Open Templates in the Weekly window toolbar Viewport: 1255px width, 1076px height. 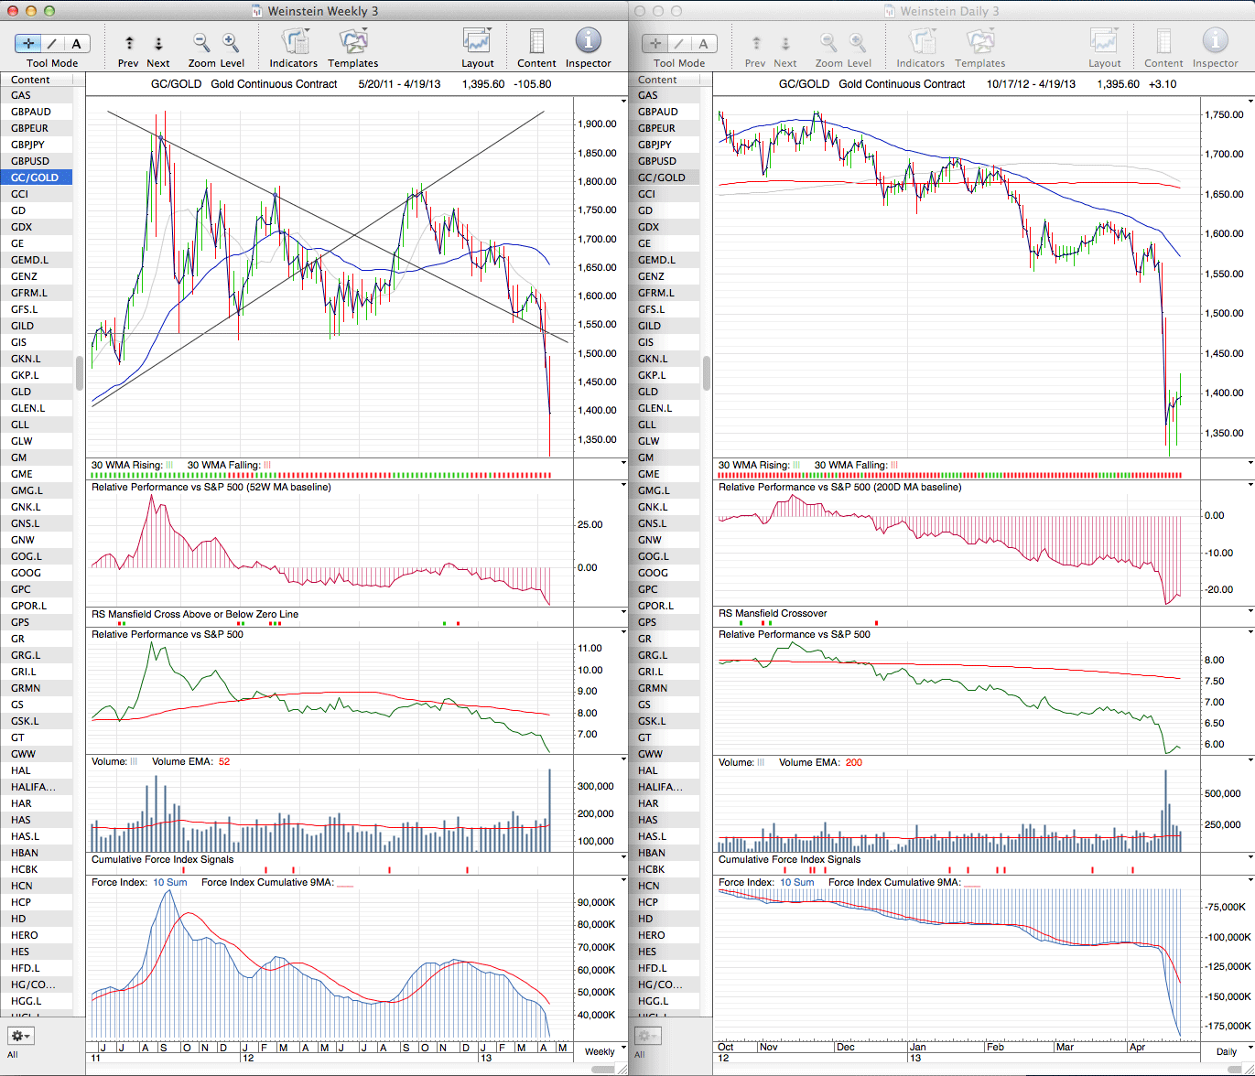pos(352,42)
